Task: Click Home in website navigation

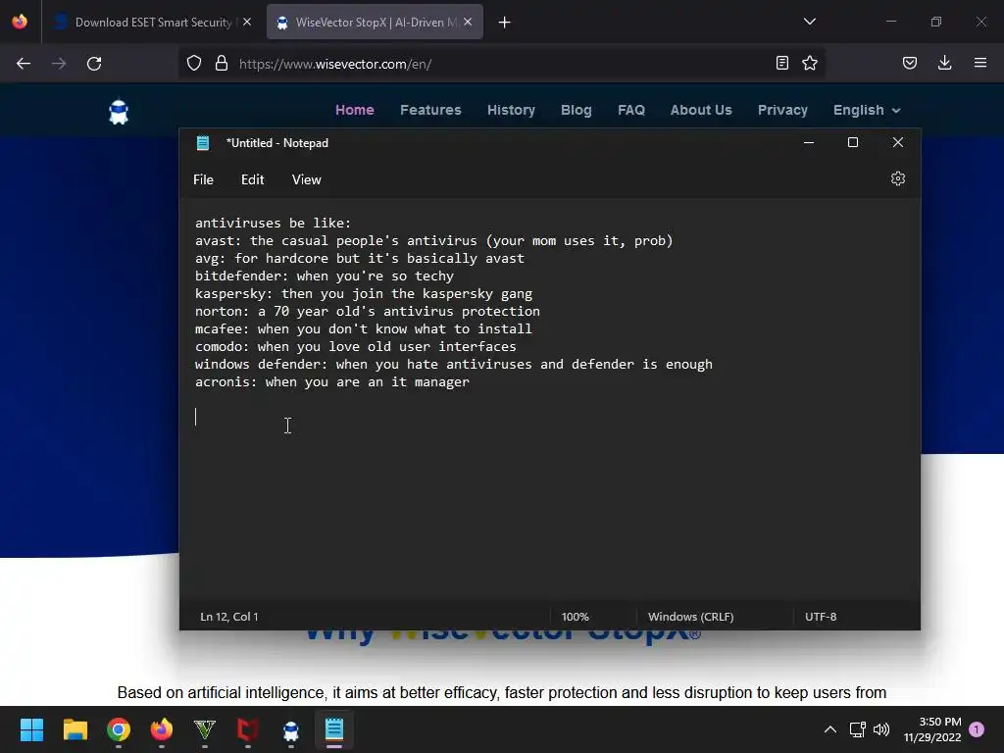Action: [x=355, y=110]
